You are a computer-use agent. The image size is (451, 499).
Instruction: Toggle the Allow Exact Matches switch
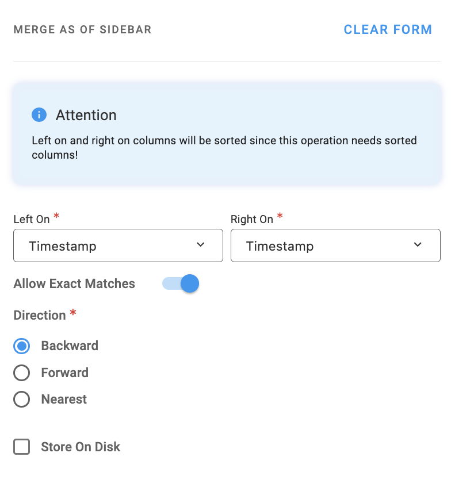(182, 283)
